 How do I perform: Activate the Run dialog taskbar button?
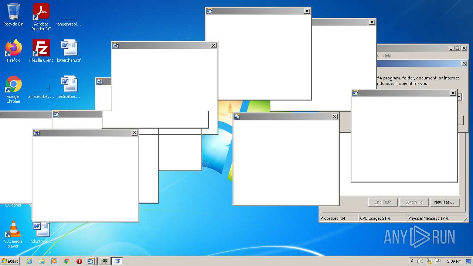coord(117,261)
